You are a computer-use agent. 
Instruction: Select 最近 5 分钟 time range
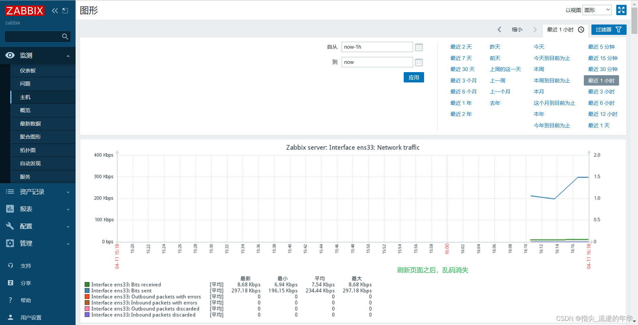601,47
